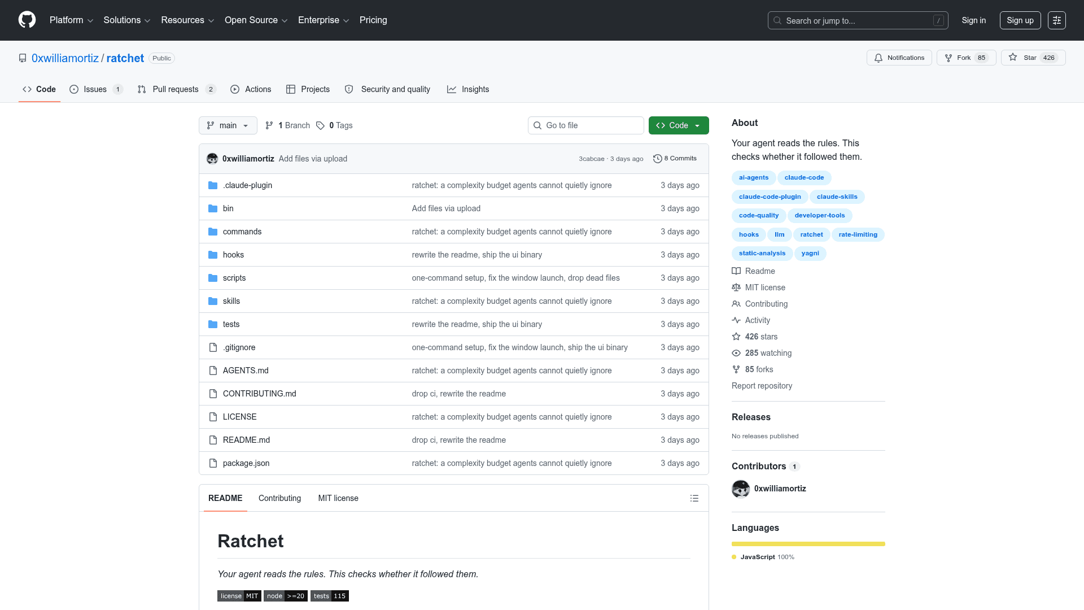Click the 0xwilliamortiz avatar in commit bar
Viewport: 1084px width, 610px height.
212,159
